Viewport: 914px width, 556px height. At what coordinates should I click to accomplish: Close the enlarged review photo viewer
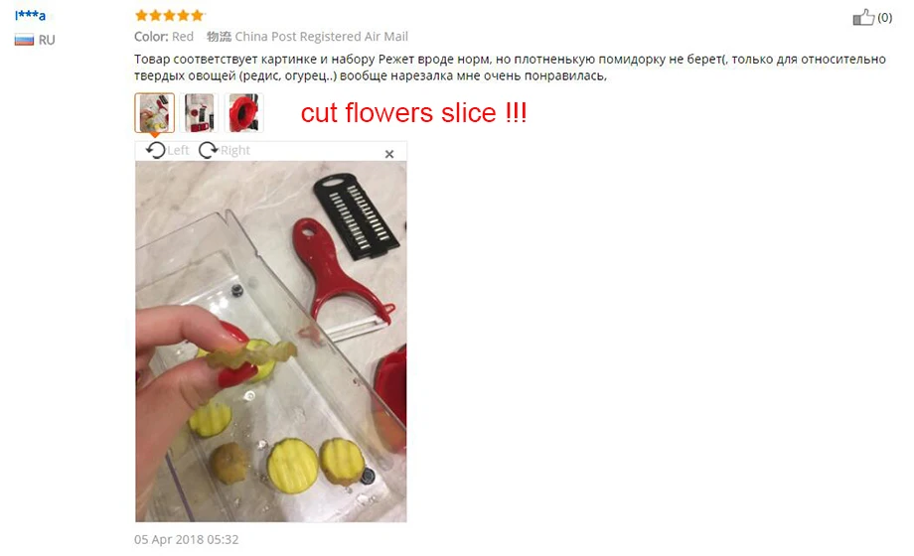(389, 154)
